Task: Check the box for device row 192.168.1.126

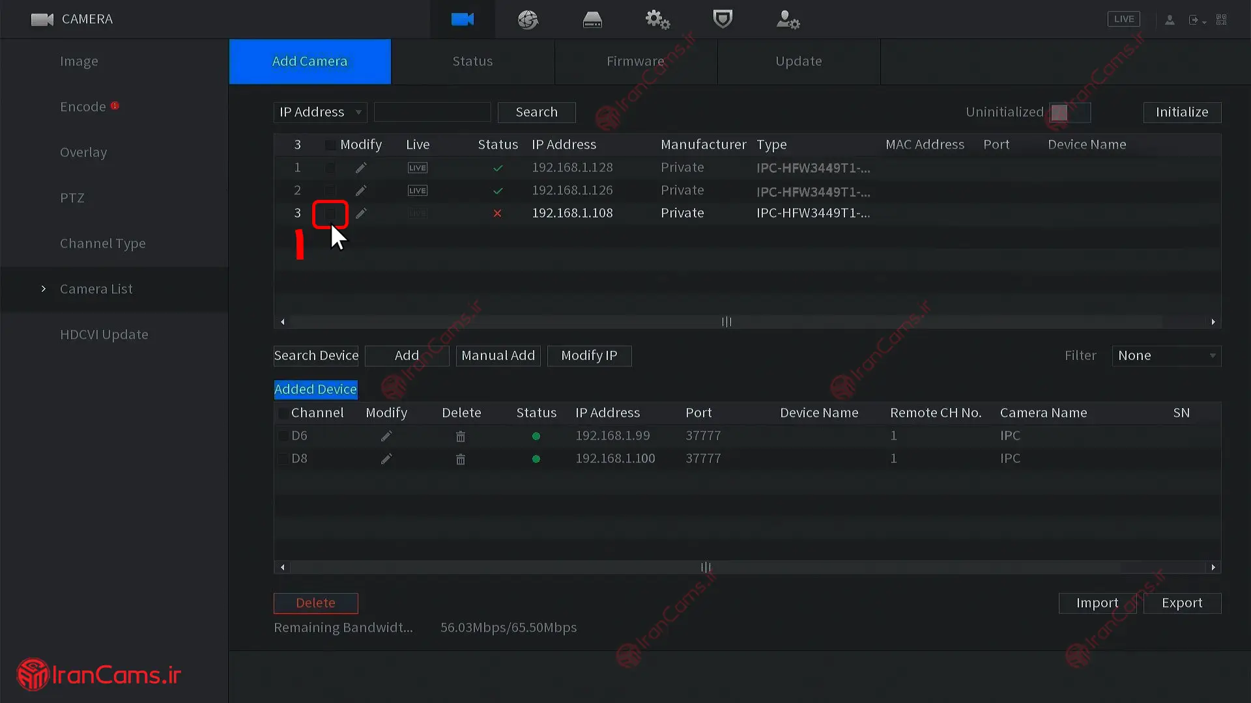Action: (330, 191)
